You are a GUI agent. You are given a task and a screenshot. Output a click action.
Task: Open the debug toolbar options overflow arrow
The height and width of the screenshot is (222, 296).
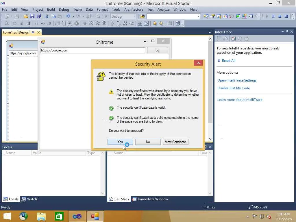pos(293,16)
